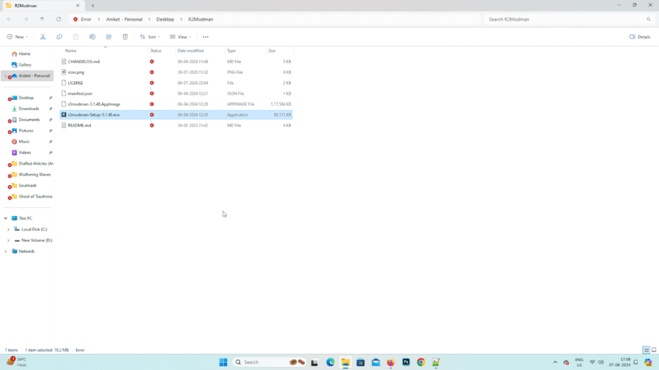Open the See more ellipsis menu
Image resolution: width=659 pixels, height=370 pixels.
(205, 37)
